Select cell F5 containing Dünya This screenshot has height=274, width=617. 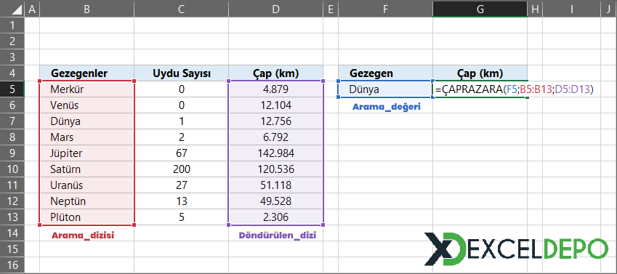[x=385, y=89]
